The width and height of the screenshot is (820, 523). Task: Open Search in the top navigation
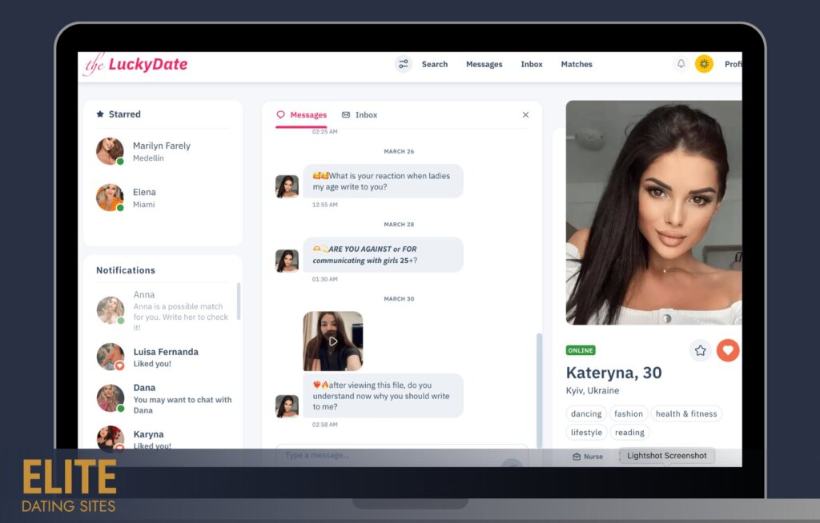(x=435, y=64)
